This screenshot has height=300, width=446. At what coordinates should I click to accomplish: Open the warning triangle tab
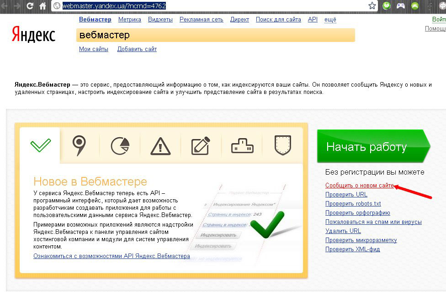(160, 146)
